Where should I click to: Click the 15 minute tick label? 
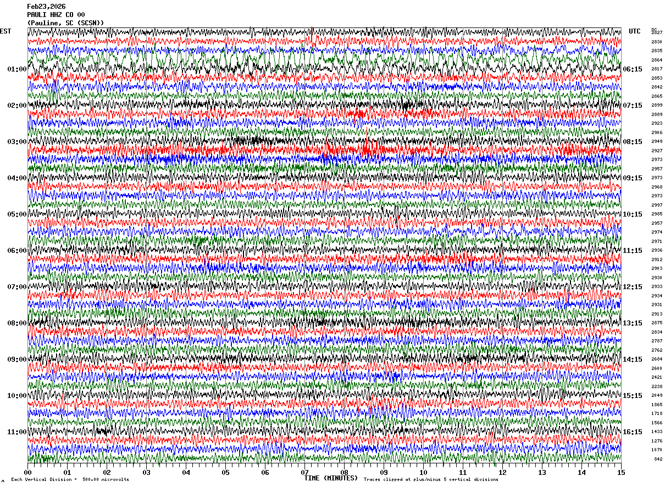[x=621, y=472]
